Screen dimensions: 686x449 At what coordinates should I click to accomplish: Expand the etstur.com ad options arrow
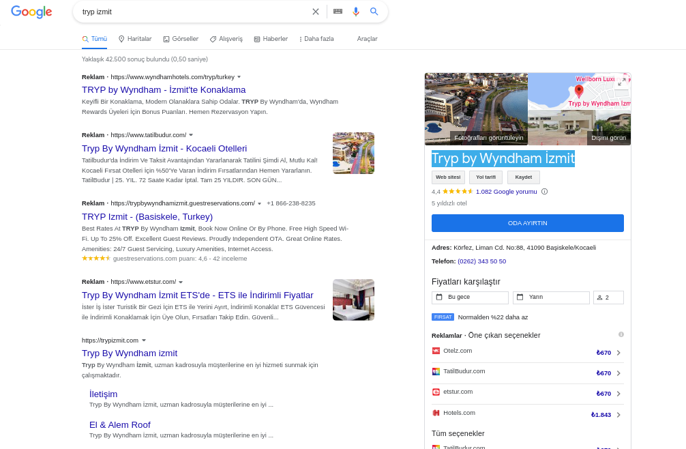point(181,283)
